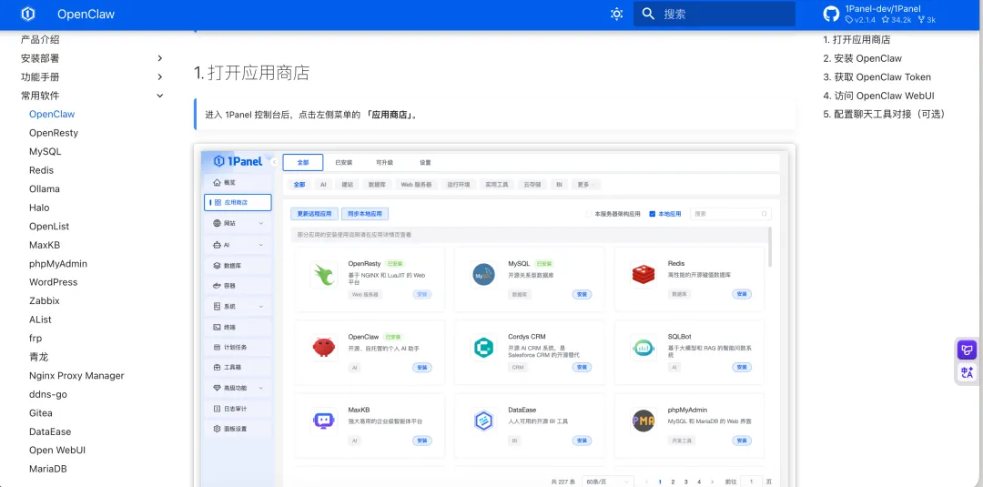
Task: Open 产品介绍 in the left navigation
Action: (40, 39)
